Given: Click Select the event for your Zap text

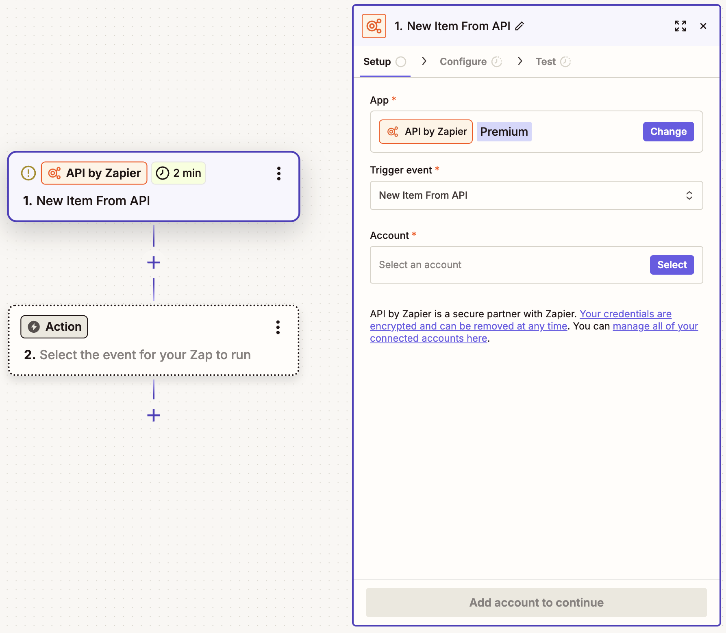Looking at the screenshot, I should 145,355.
